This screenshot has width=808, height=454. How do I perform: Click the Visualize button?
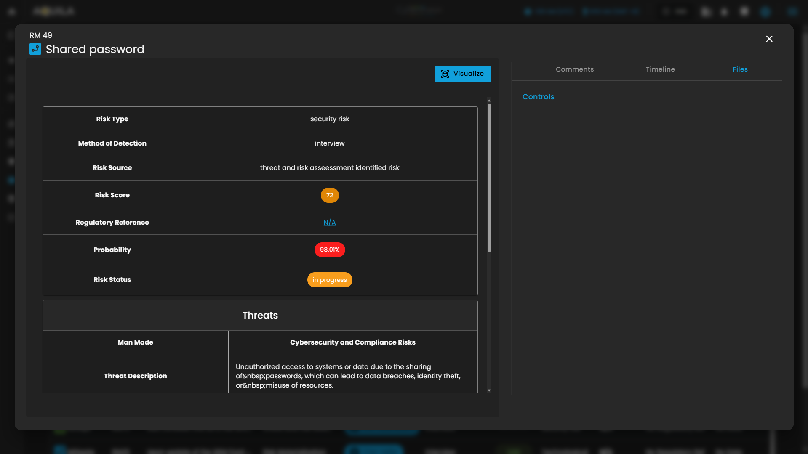pos(463,74)
